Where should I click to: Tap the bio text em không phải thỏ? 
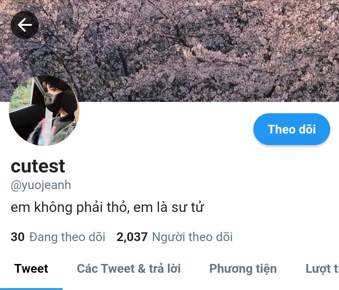68,207
